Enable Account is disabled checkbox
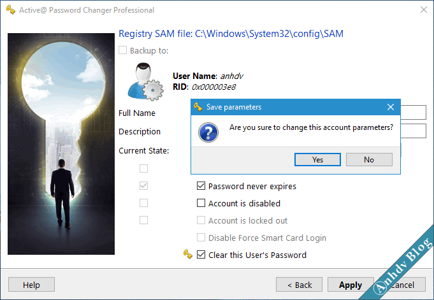 coord(201,203)
